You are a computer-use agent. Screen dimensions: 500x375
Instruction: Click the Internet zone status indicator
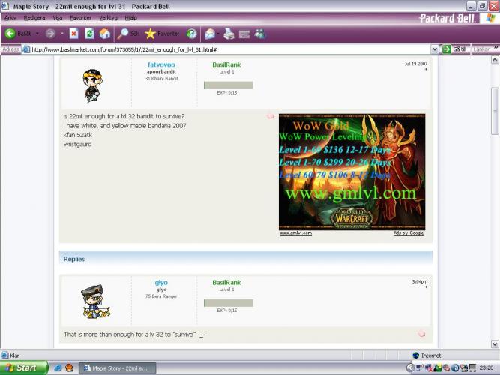coord(427,355)
